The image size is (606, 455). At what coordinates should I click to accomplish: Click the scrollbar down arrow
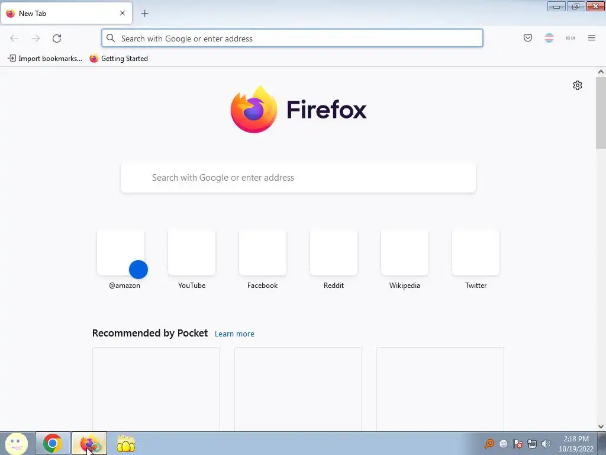coord(601,427)
